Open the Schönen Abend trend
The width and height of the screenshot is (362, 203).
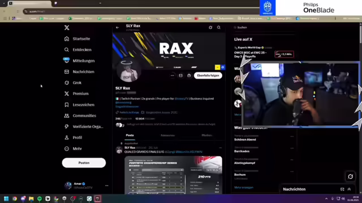coord(245,139)
